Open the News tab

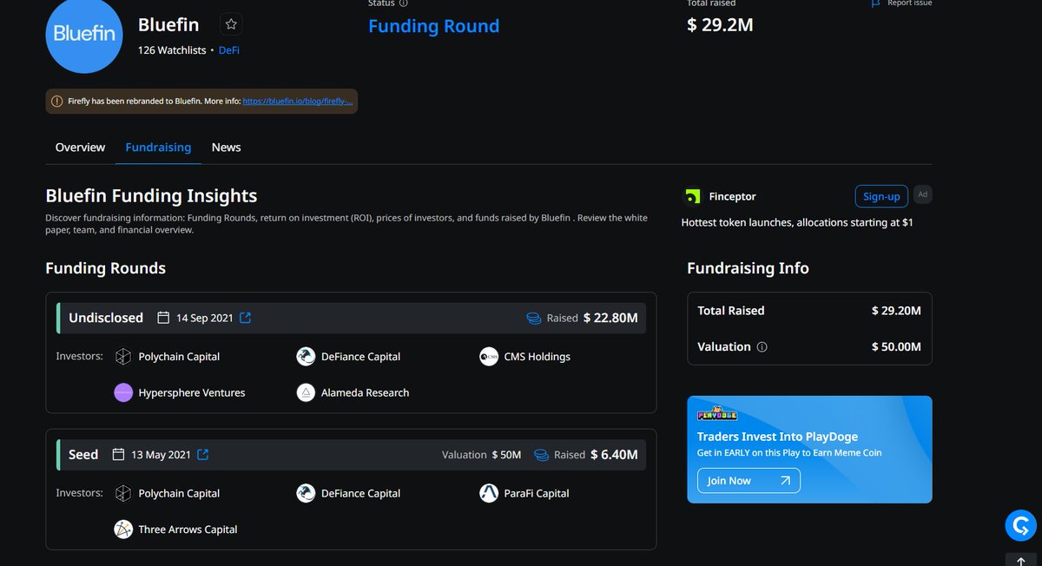point(226,148)
